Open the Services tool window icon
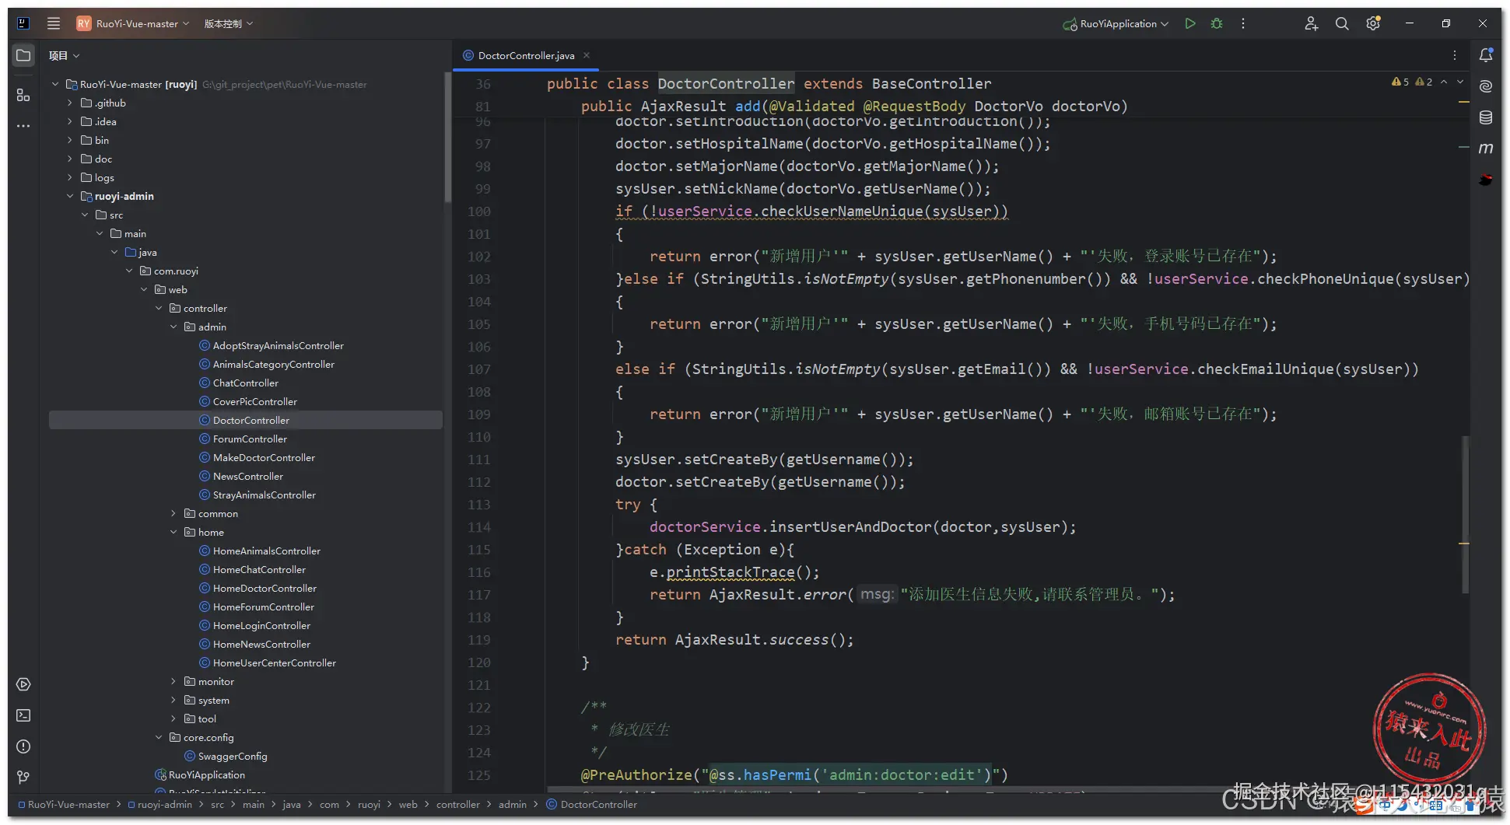 tap(23, 684)
